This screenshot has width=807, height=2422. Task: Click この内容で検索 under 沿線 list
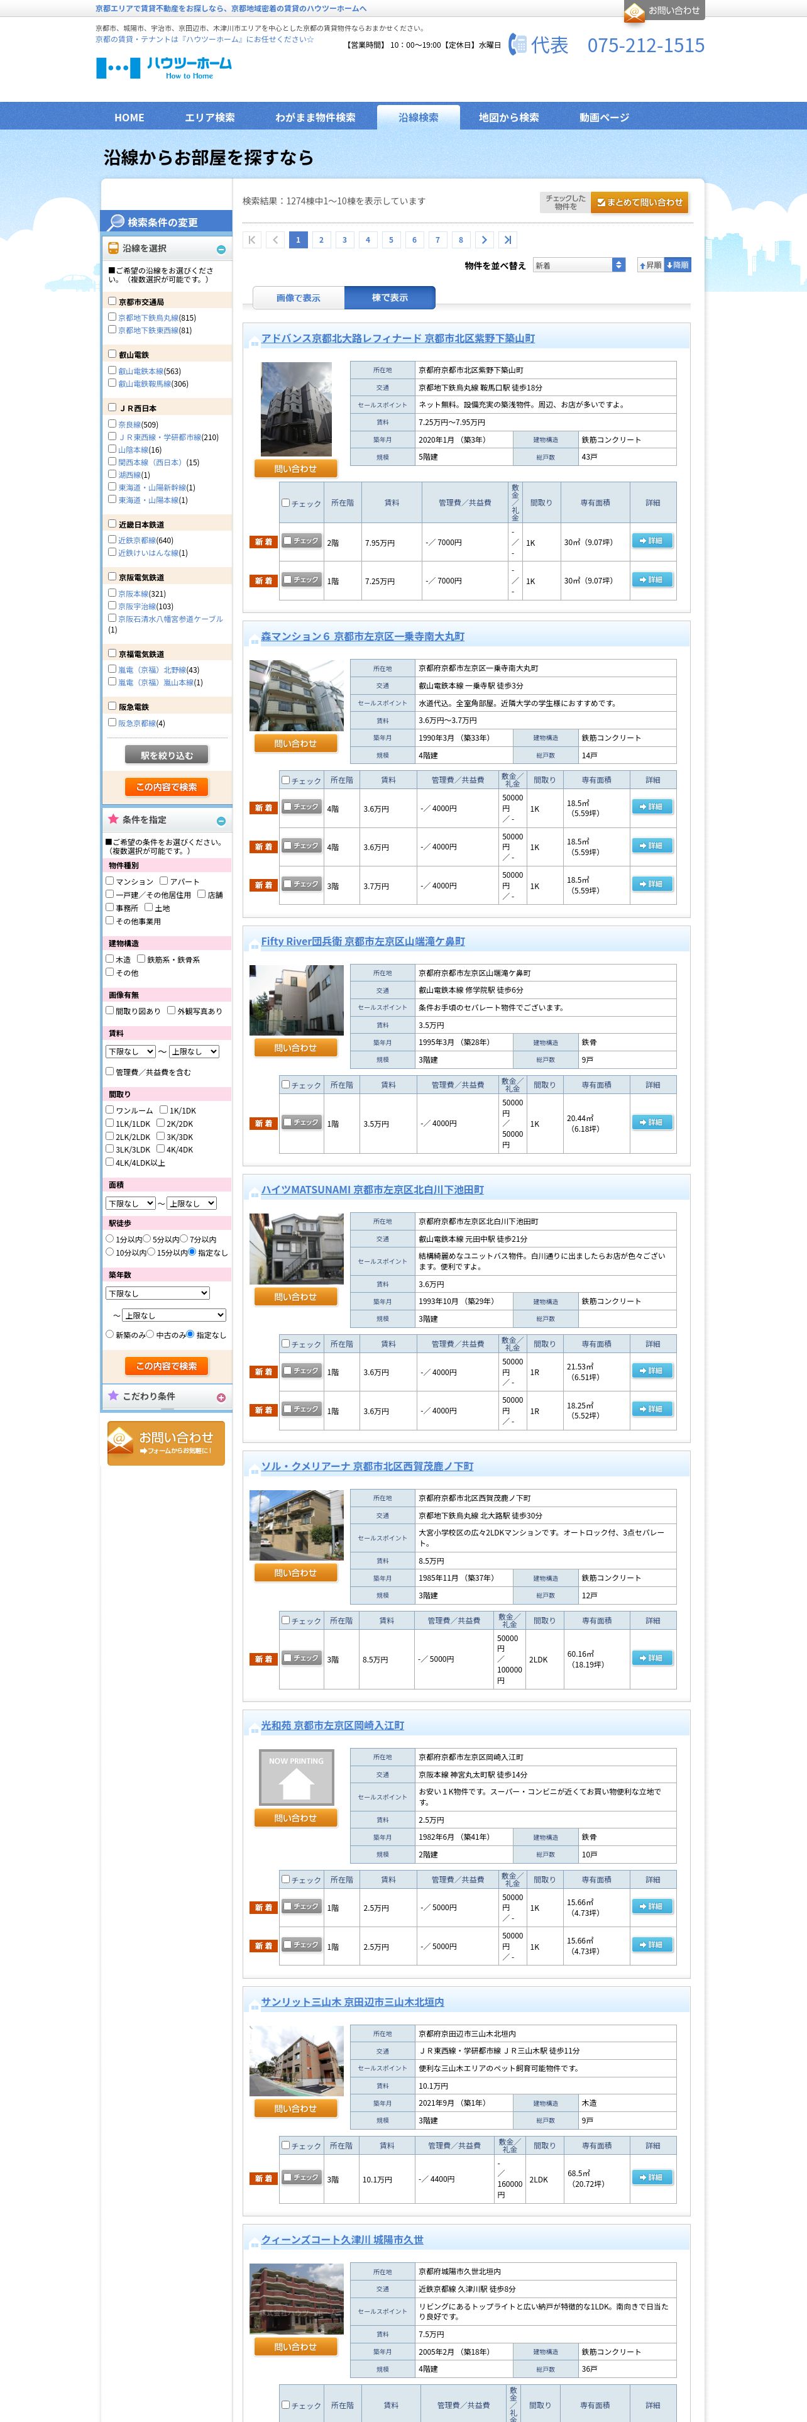pos(167,786)
